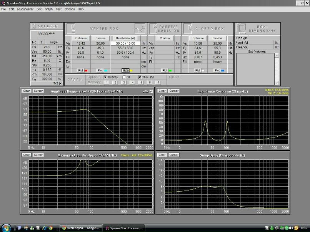This screenshot has height=232, width=310.
Task: Select graph memory slot 4
Action: click(132, 82)
